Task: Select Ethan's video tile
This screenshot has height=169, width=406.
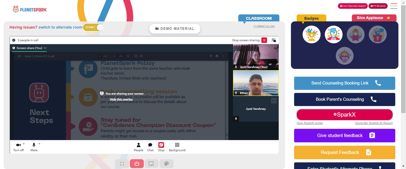Action: point(256,83)
